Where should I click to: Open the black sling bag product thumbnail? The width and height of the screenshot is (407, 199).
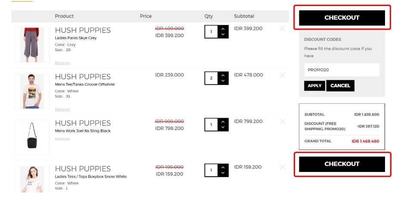pyautogui.click(x=32, y=137)
